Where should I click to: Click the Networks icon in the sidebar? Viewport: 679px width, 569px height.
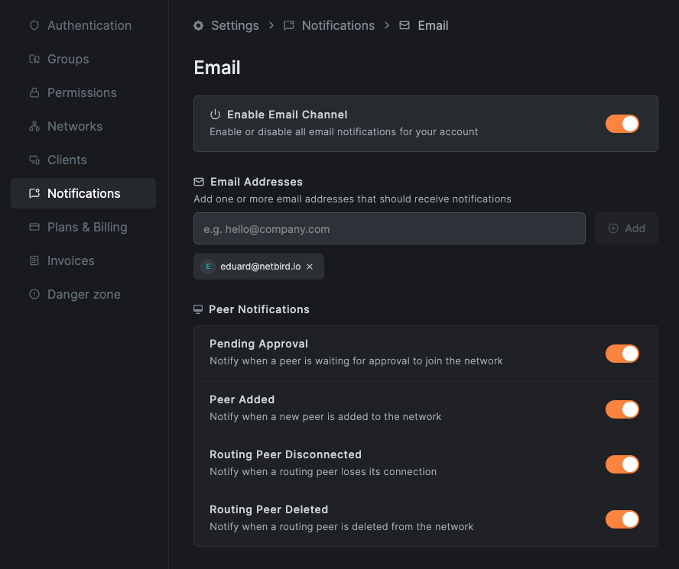(34, 126)
